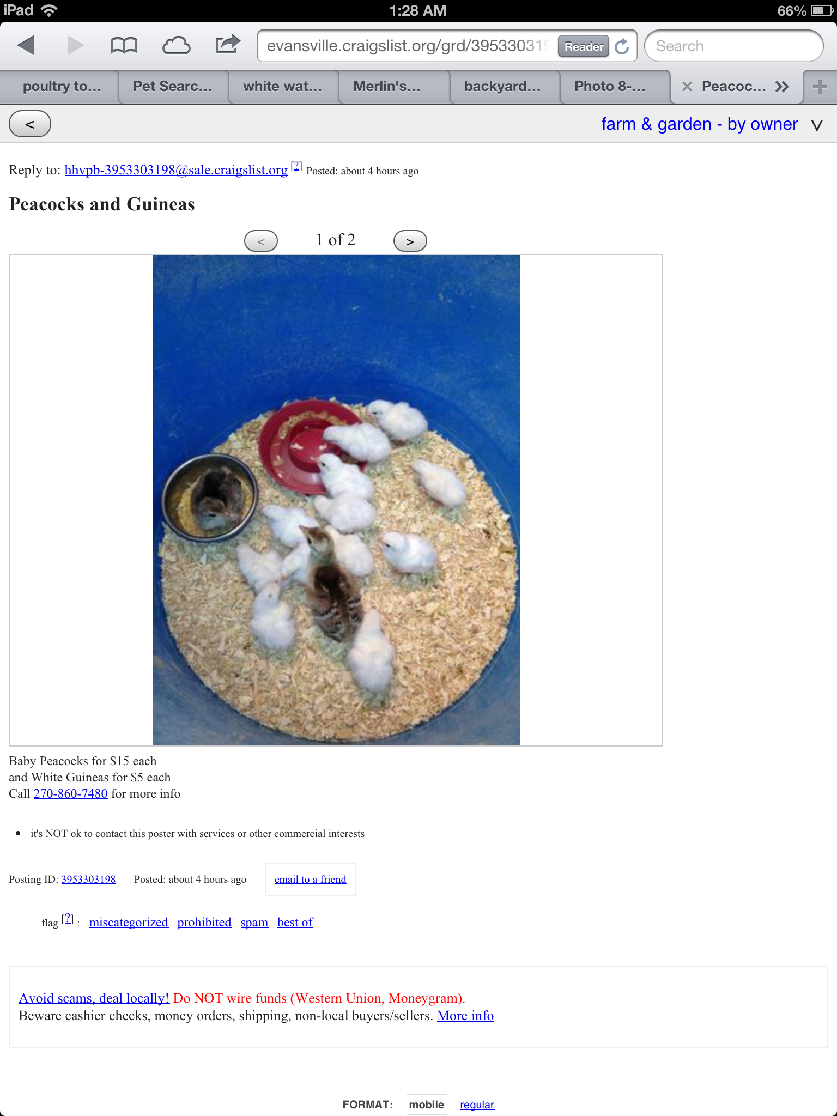Click the email to a friend link
The height and width of the screenshot is (1116, 837).
point(310,879)
